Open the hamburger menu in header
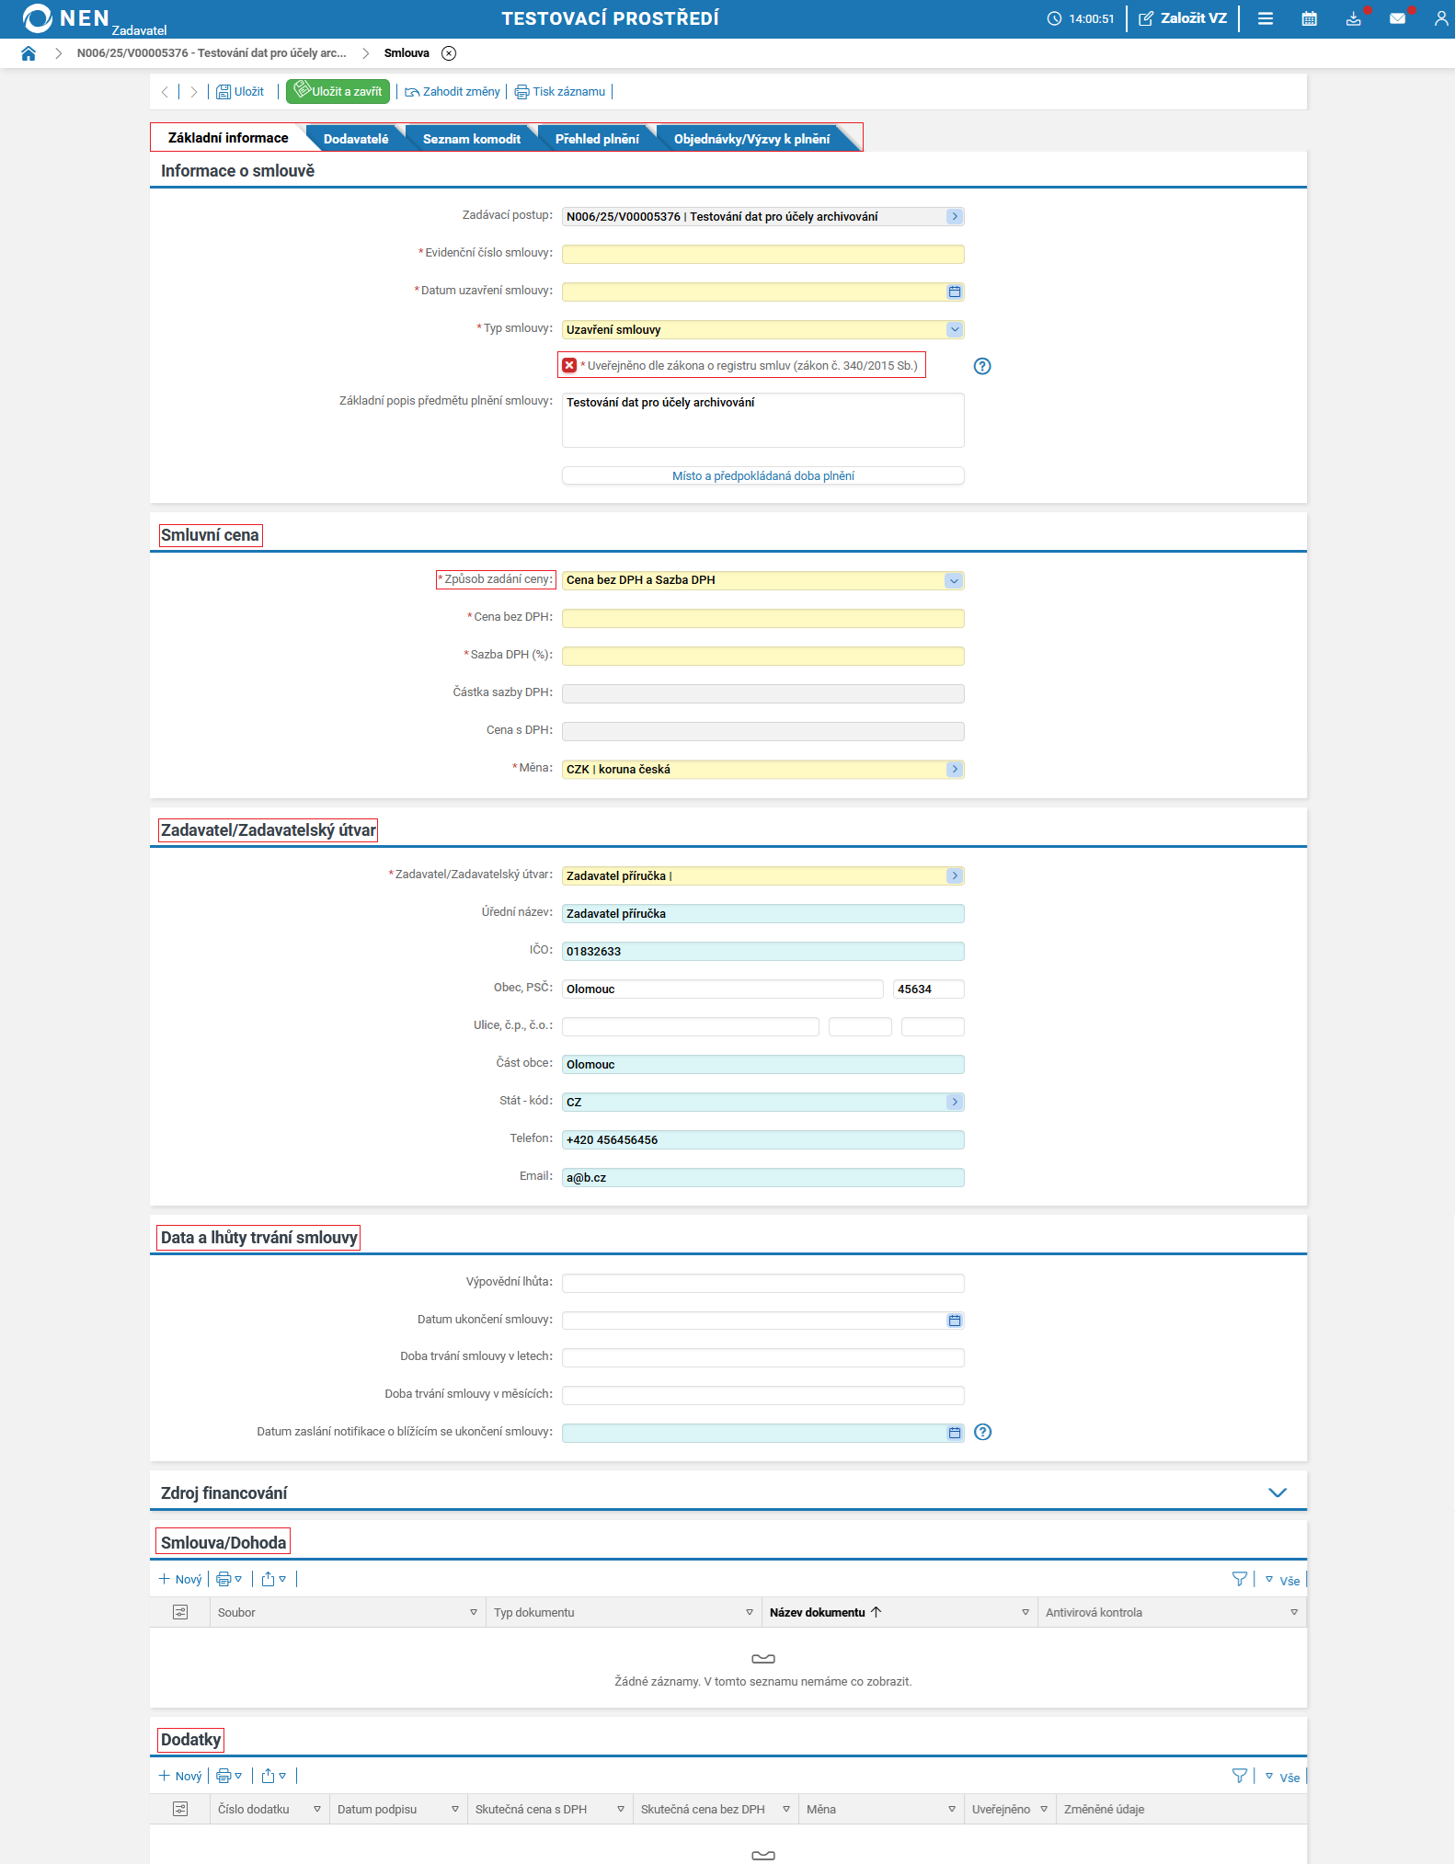The image size is (1455, 1864). [1266, 18]
